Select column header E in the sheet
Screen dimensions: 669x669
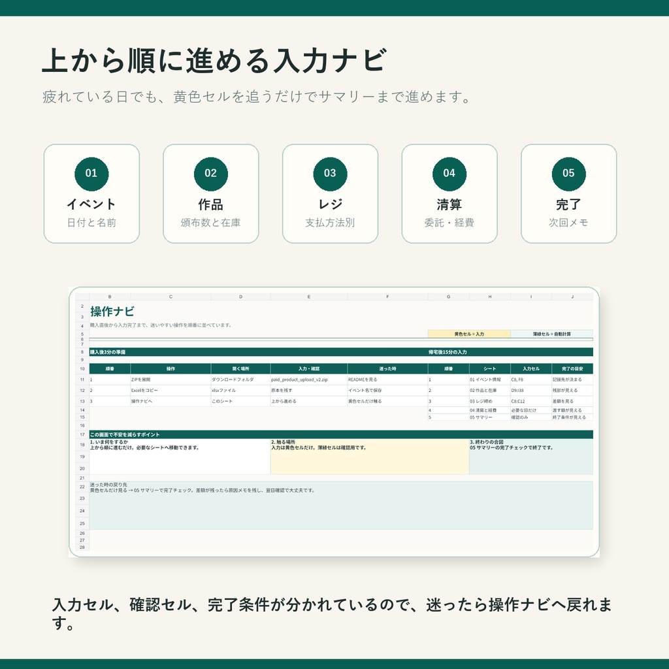(x=309, y=297)
